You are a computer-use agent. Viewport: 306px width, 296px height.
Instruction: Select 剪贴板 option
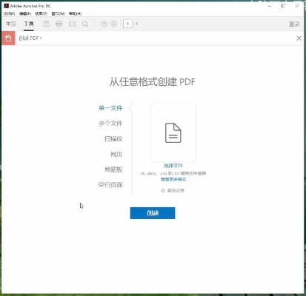tap(113, 169)
